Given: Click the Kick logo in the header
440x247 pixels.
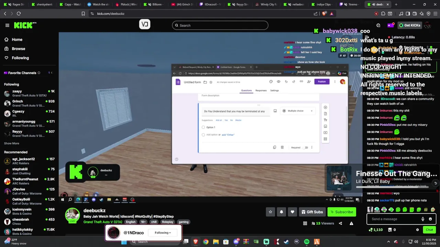Looking at the screenshot, I should click(x=25, y=25).
